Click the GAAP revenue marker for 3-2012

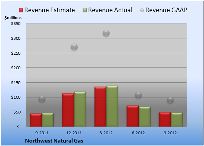click(106, 33)
